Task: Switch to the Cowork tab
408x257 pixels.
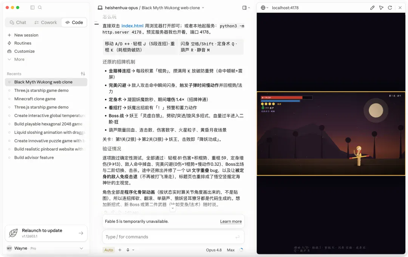Action: coord(46,22)
